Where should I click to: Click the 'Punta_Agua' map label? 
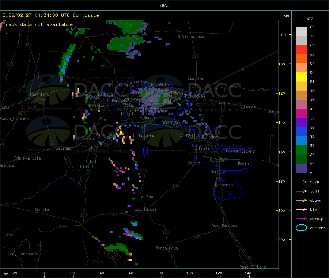tap(167, 248)
